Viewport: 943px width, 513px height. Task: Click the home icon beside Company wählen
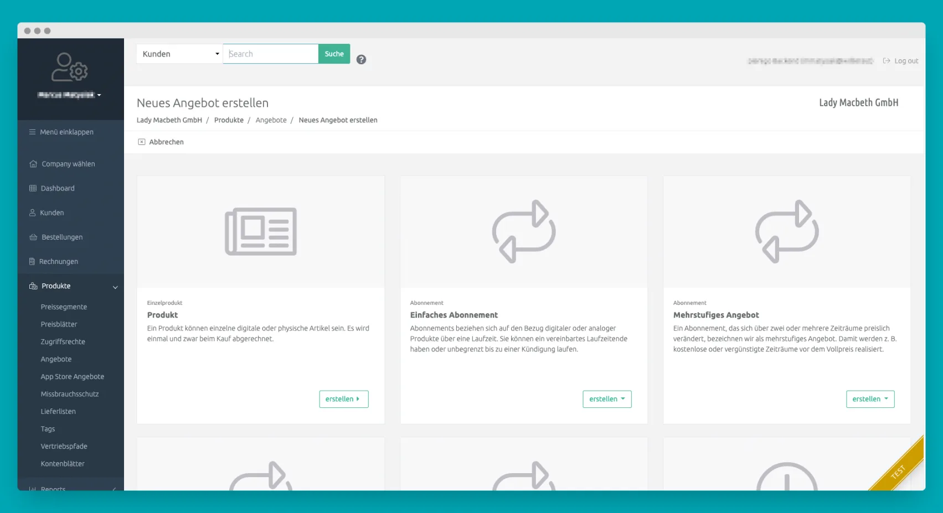[33, 164]
